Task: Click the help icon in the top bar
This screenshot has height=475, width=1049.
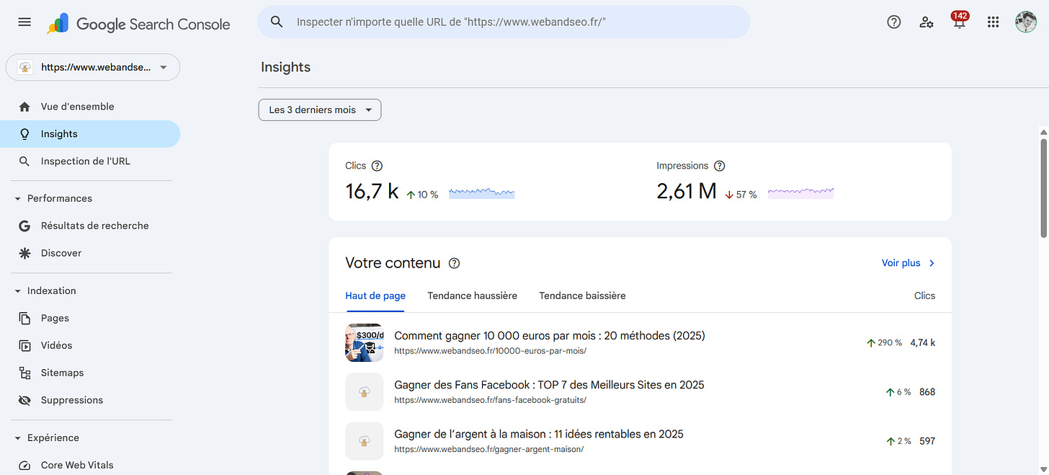Action: click(893, 22)
